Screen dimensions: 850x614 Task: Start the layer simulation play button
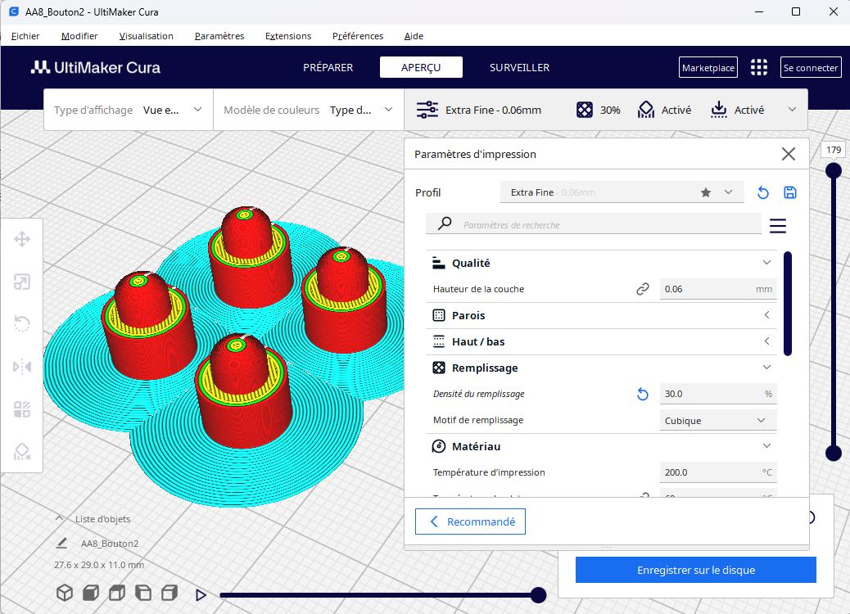pyautogui.click(x=201, y=594)
